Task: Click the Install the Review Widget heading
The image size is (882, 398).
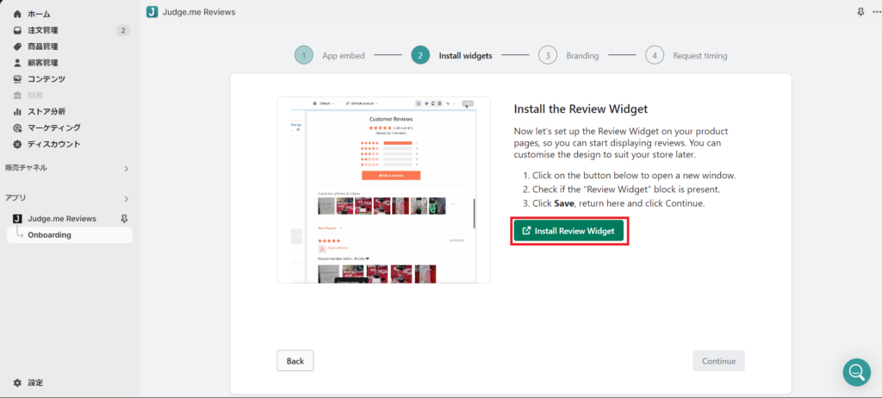Action: [581, 109]
